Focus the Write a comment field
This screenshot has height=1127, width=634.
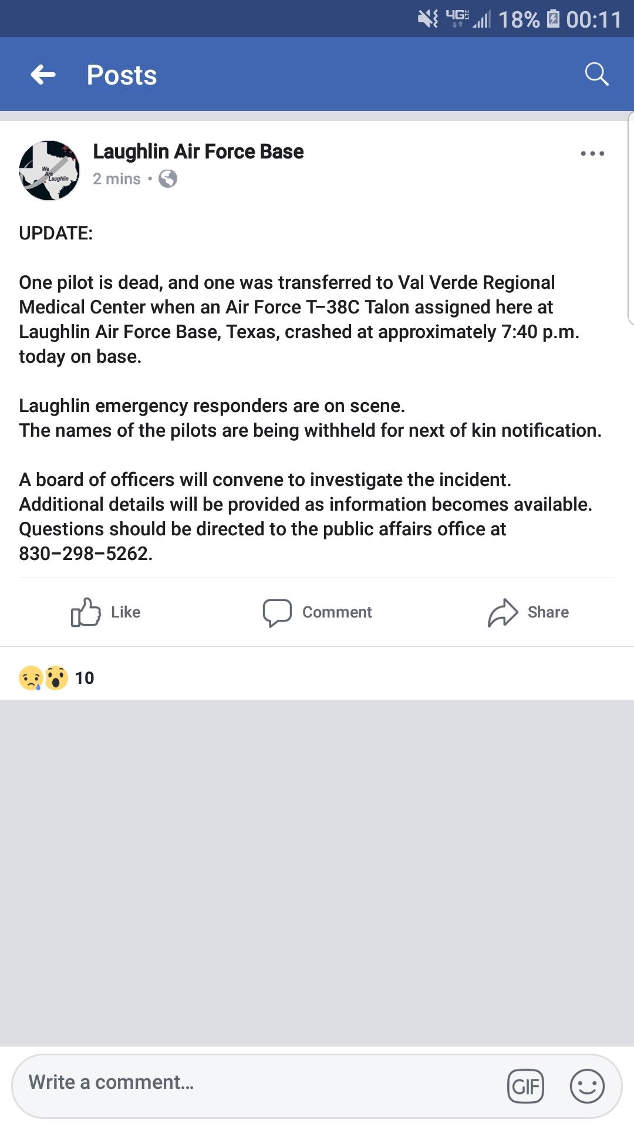(258, 1082)
